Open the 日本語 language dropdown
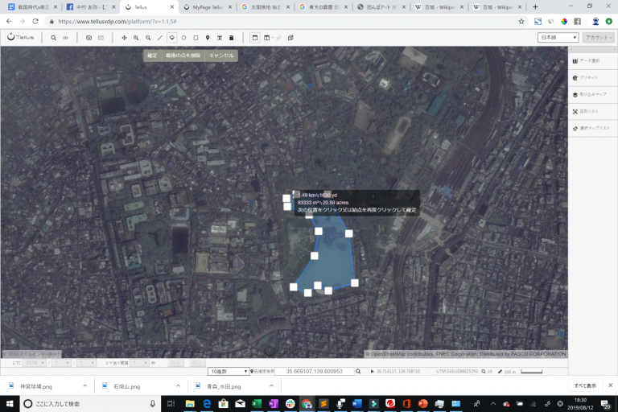Image resolution: width=618 pixels, height=412 pixels. (558, 38)
